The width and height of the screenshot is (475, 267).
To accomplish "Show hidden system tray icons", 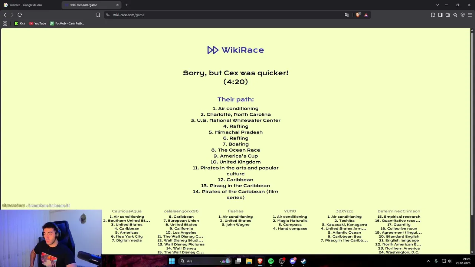I will (x=428, y=261).
